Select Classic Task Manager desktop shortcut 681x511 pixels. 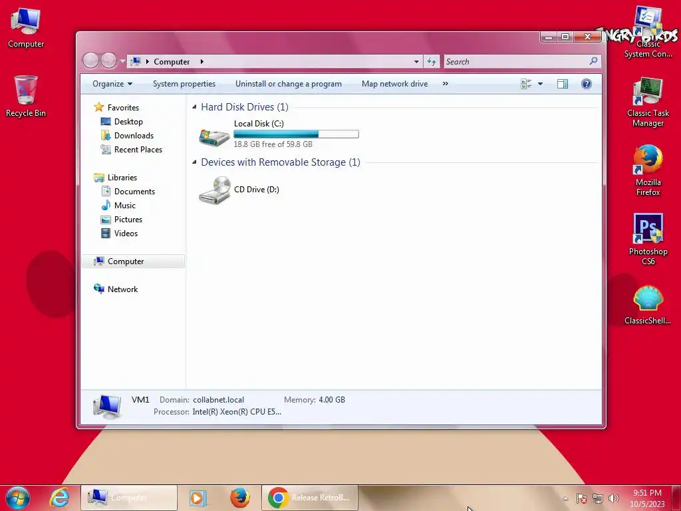648,102
